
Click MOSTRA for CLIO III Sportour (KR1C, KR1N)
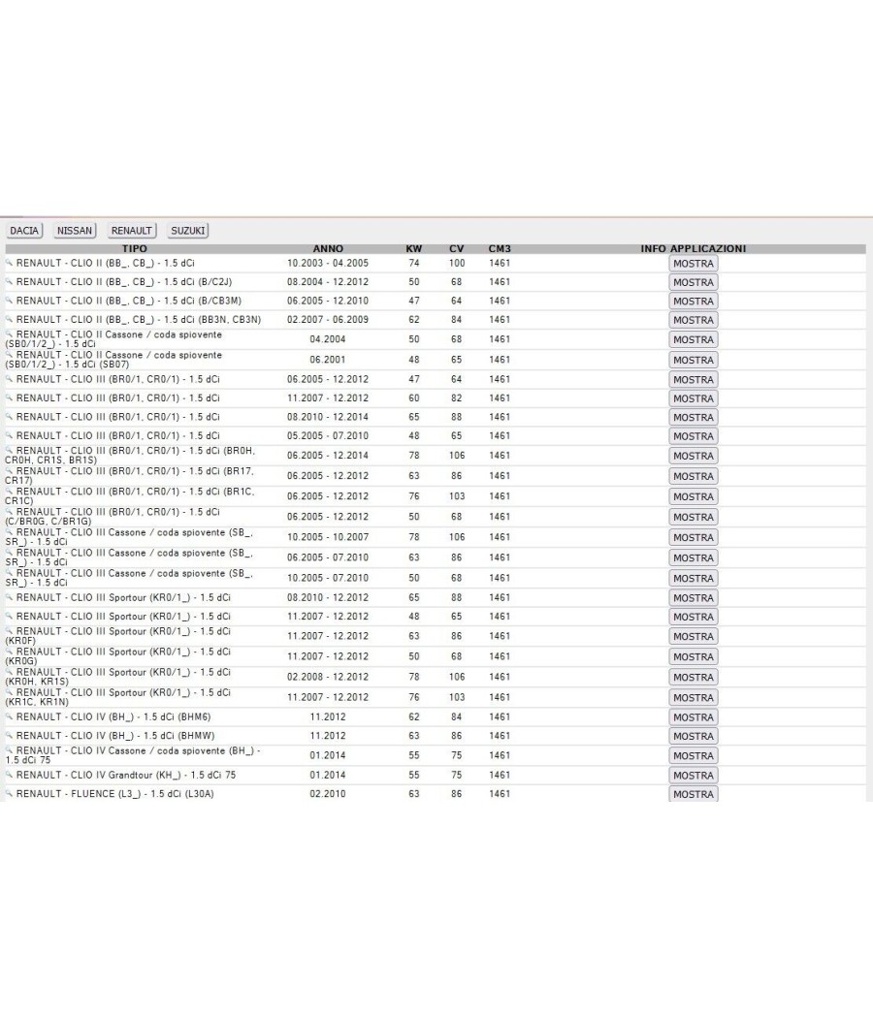tap(694, 697)
